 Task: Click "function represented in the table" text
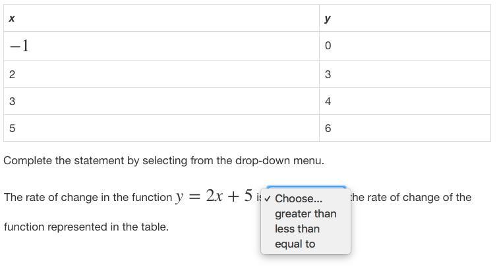[86, 227]
